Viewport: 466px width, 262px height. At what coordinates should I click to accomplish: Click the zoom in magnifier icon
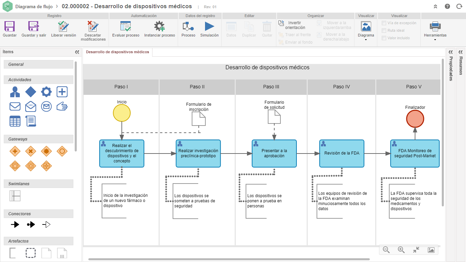tap(401, 250)
